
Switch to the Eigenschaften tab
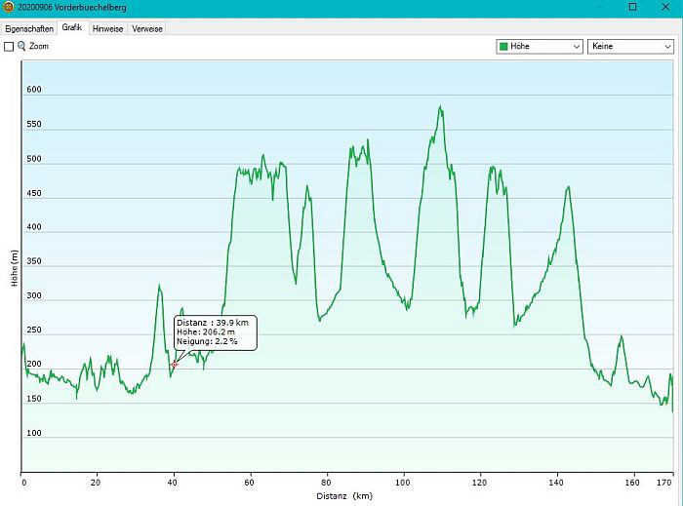point(29,28)
